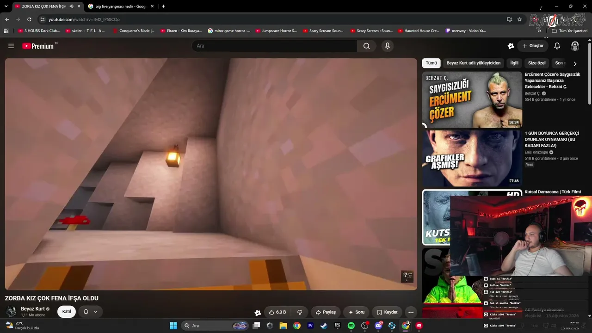Viewport: 592px width, 333px height.
Task: Open the 'merwwy - Video Ya...' bookmark
Action: (465, 31)
